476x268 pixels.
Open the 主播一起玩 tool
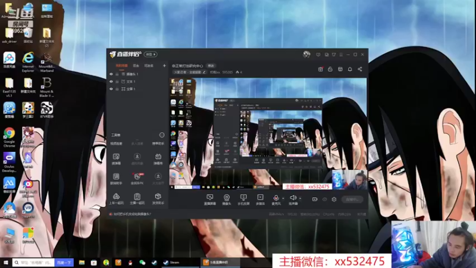137,199
